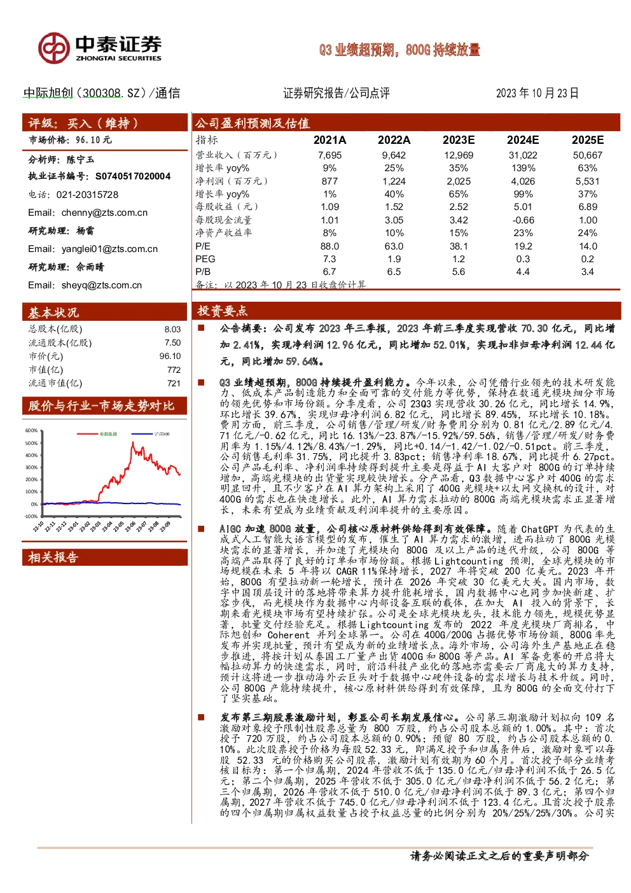
Task: Click the 发布第三期股票激励计划 bullet heading
Action: (x=338, y=717)
